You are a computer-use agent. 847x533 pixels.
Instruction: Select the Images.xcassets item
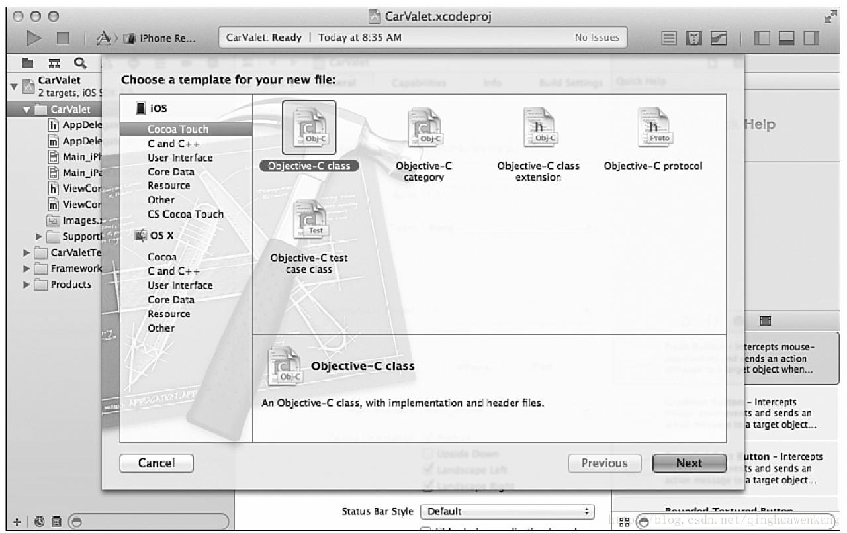pyautogui.click(x=75, y=220)
